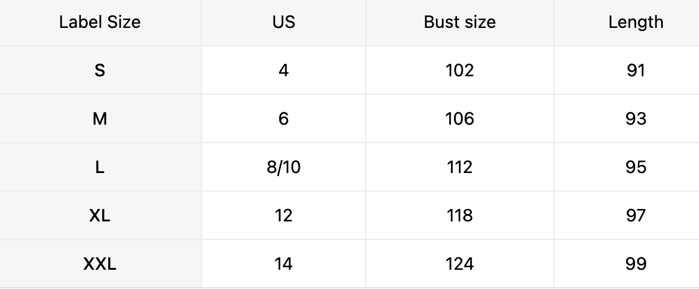This screenshot has width=699, height=289.
Task: Click the US column header
Action: [284, 22]
